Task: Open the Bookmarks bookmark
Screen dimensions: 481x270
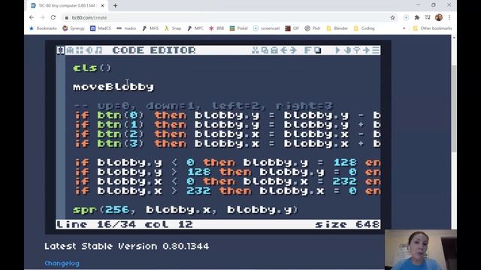Action: [43, 28]
